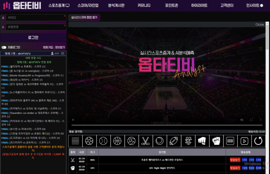This screenshot has width=270, height=174.
Task: Click 방송보기 for the NHL match
Action: (235, 160)
